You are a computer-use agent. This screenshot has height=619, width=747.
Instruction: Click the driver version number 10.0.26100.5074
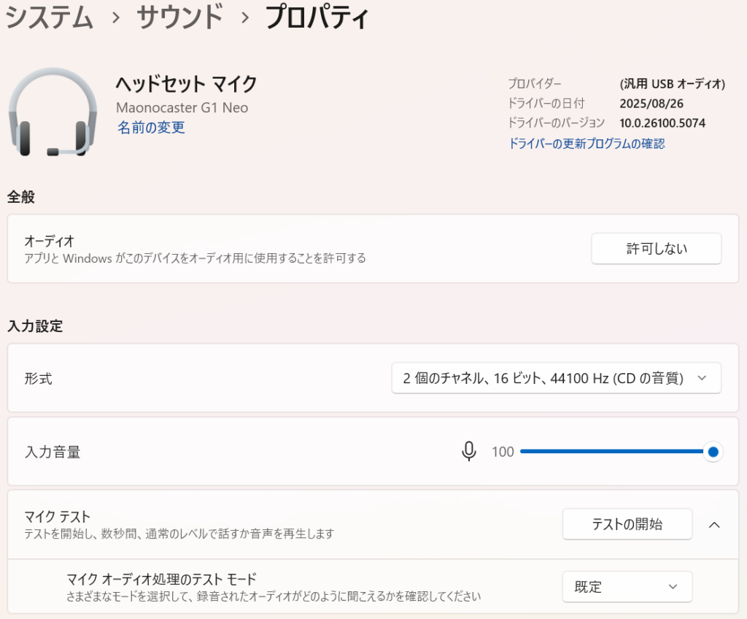pyautogui.click(x=662, y=123)
